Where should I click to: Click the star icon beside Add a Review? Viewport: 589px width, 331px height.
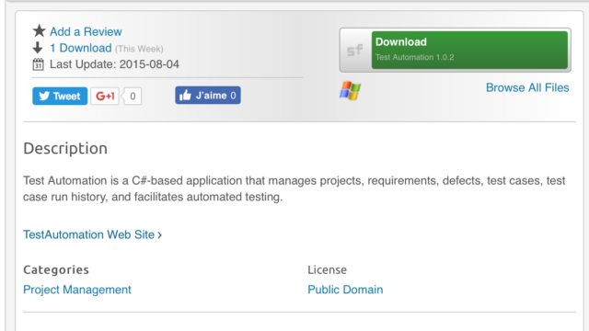click(x=39, y=31)
